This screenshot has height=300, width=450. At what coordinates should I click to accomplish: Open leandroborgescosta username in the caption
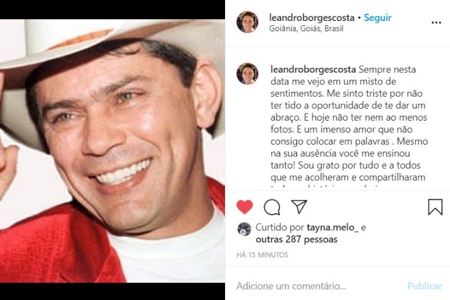click(x=313, y=70)
